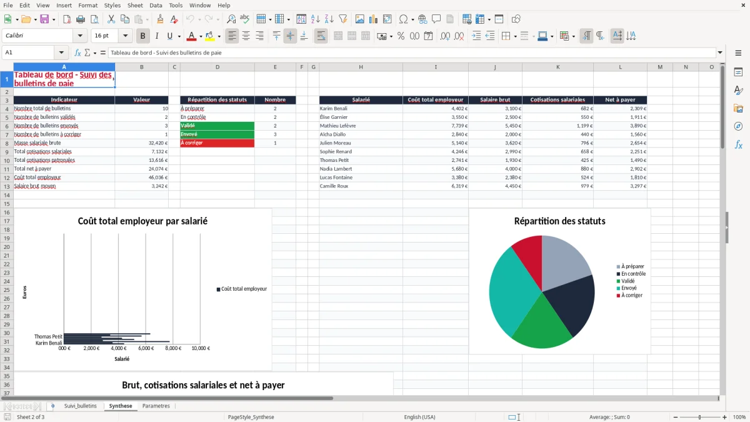
Task: Switch to the Suivi_bulletins sheet tab
Action: coord(81,406)
